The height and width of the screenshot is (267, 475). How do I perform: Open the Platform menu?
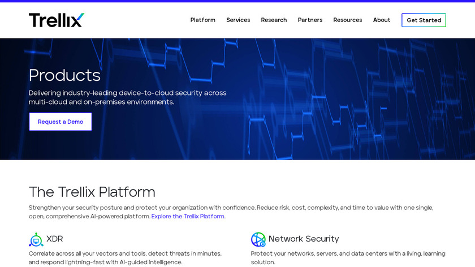click(202, 20)
